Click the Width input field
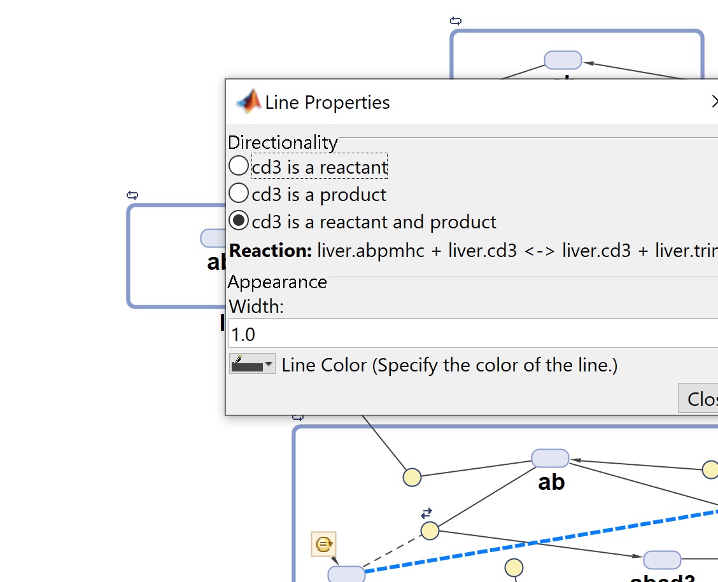The image size is (718, 582). 471,334
